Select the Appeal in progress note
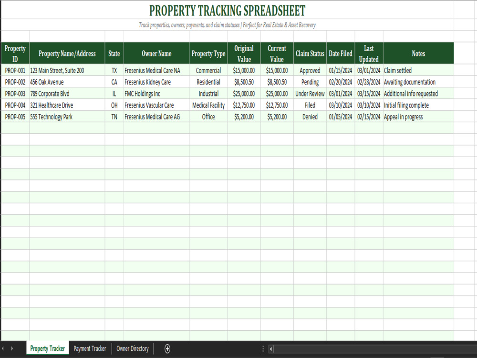The width and height of the screenshot is (477, 358). (x=418, y=116)
